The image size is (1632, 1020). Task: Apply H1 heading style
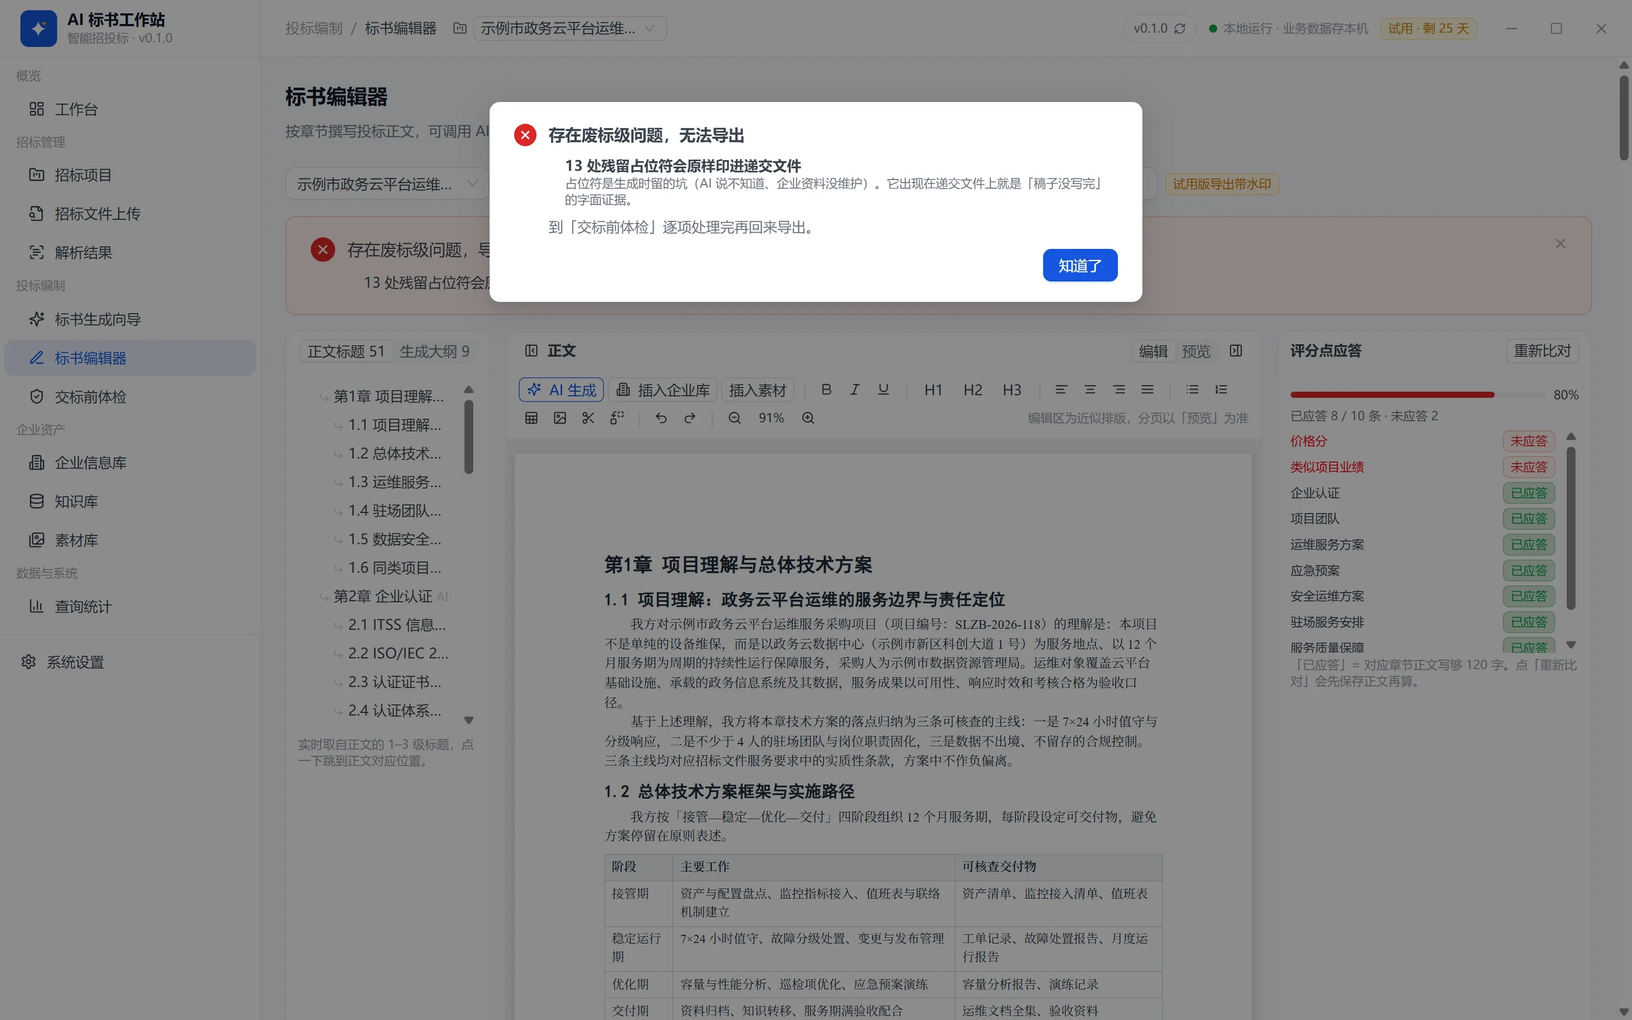(933, 389)
